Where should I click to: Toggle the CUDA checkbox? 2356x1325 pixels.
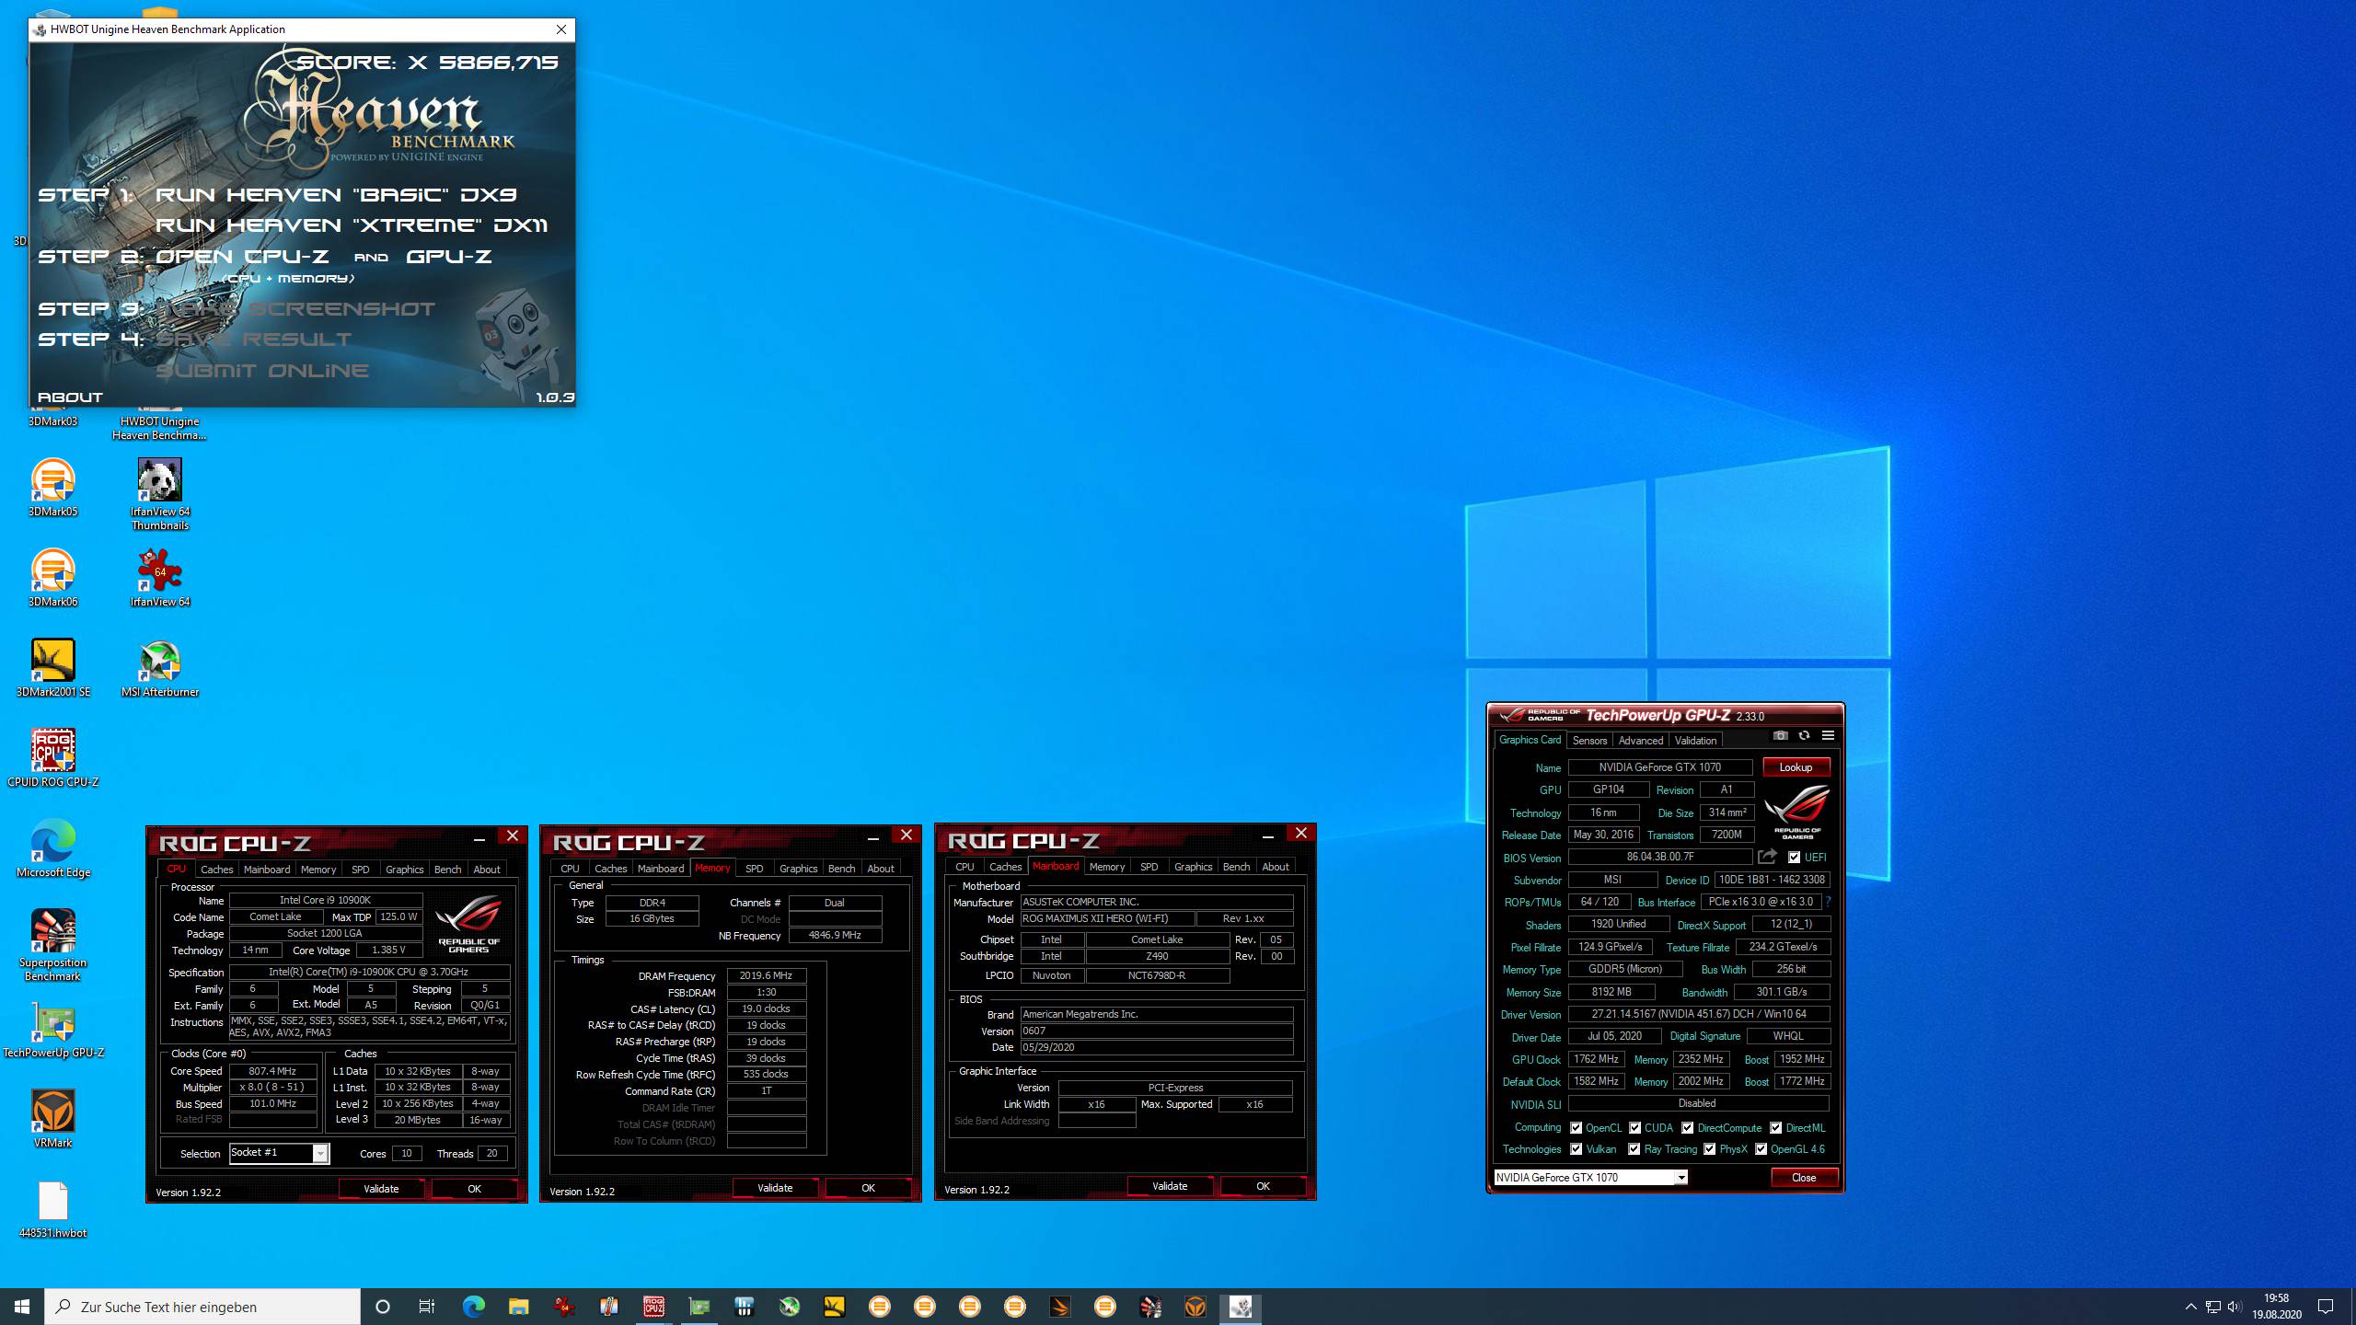tap(1634, 1128)
